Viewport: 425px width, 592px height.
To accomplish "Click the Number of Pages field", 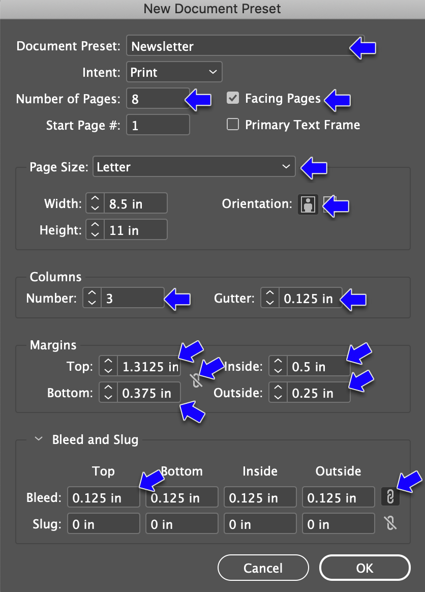I will point(158,98).
